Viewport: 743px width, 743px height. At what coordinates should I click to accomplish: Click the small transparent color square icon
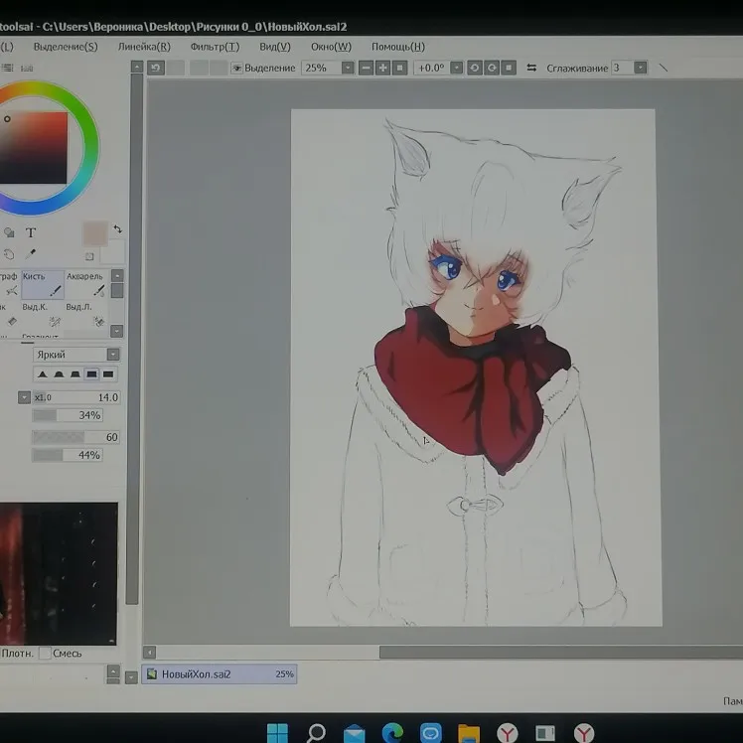[89, 256]
